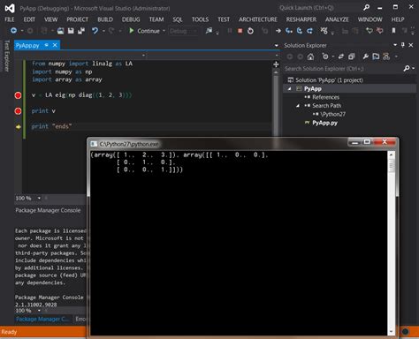Click the Preview Selected Items icon in Solution Explorer
The image size is (419, 339).
[376, 56]
